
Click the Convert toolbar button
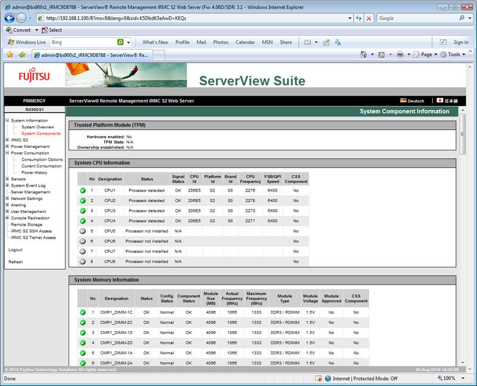pos(18,30)
